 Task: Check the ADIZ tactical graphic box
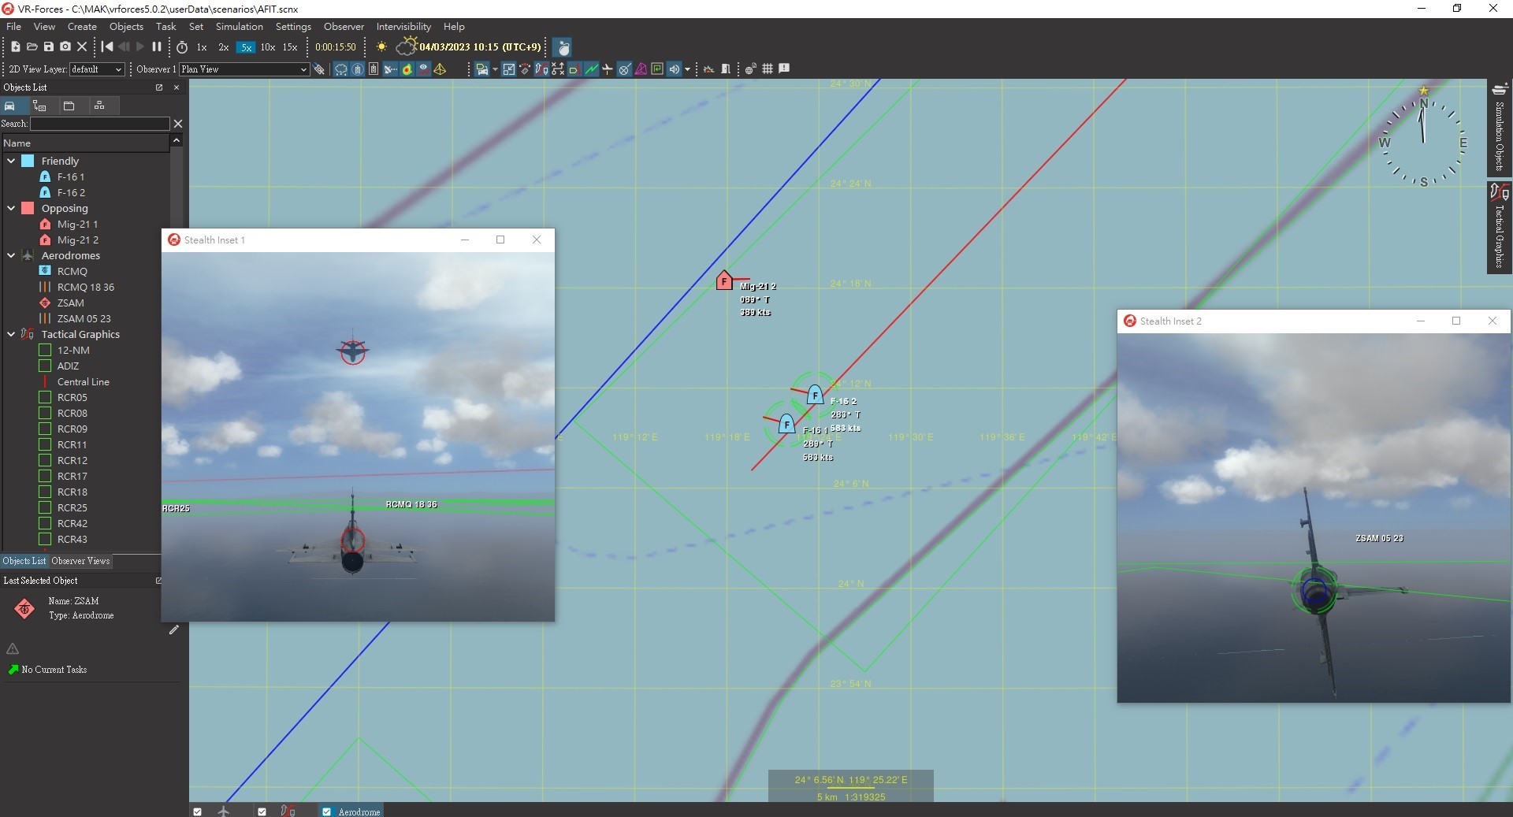[45, 366]
